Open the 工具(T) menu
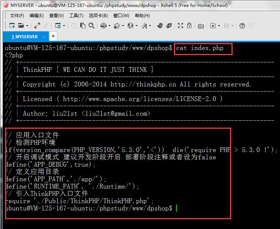 (76, 16)
